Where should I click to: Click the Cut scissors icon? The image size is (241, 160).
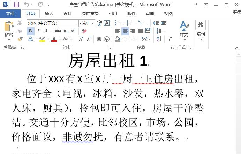20,23
